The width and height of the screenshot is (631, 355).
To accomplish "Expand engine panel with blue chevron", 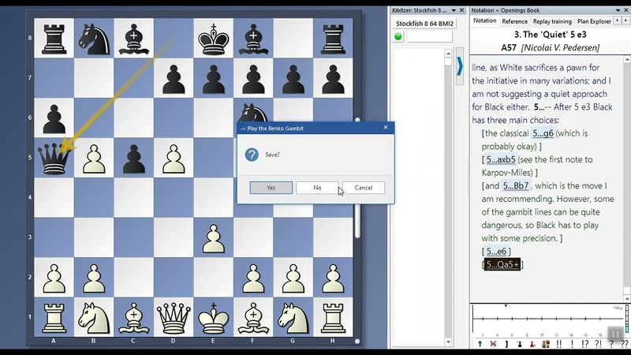I will (460, 65).
